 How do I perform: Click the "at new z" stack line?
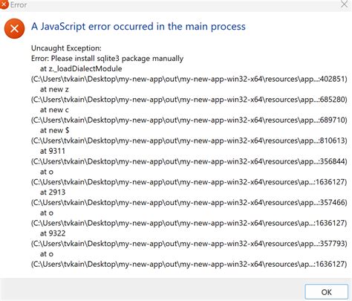pyautogui.click(x=54, y=89)
